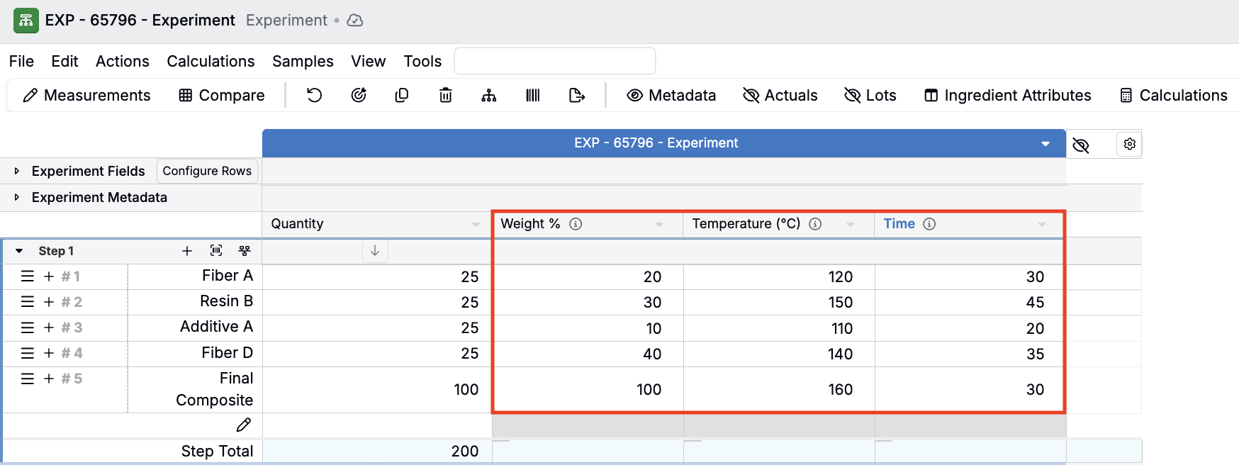Viewport: 1239px width, 465px height.
Task: Click the pencil edit icon below Final Composite
Action: click(x=244, y=425)
